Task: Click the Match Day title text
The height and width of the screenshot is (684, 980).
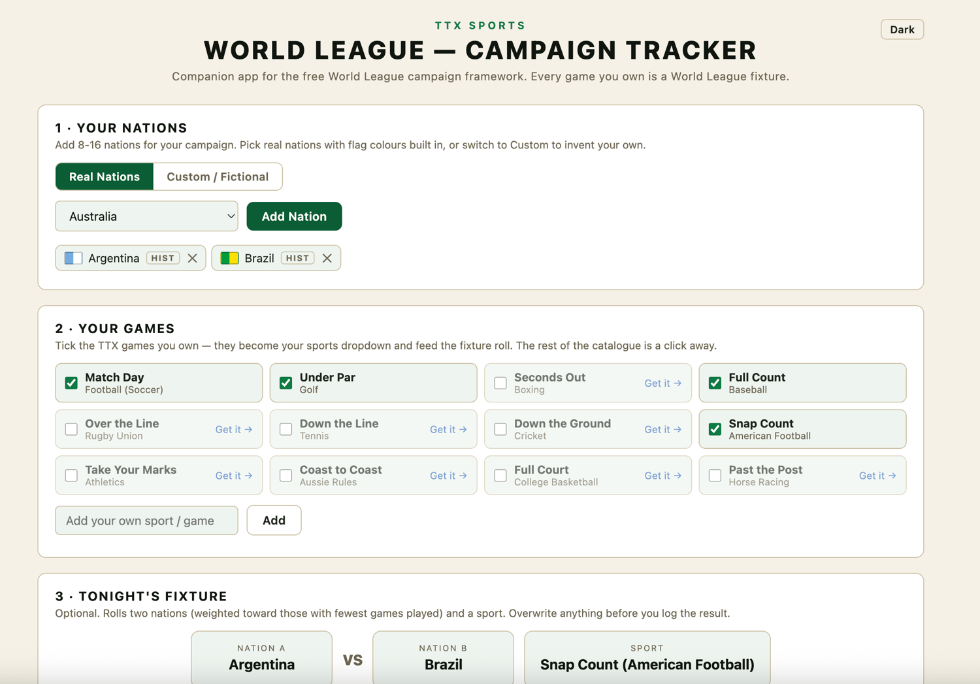Action: pos(114,377)
